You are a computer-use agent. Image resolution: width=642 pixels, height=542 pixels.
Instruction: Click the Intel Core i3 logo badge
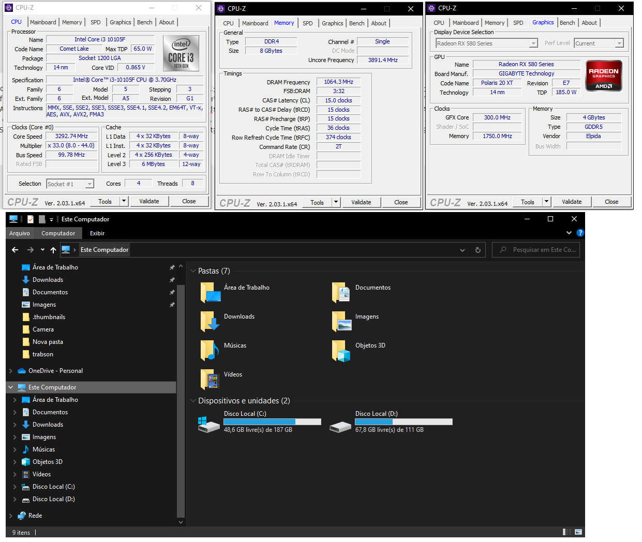tap(181, 52)
